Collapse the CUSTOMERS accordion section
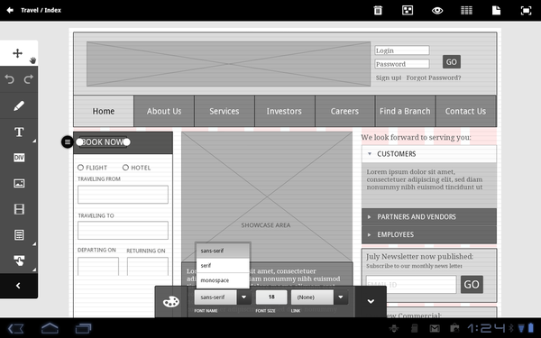The image size is (541, 338). tap(429, 154)
